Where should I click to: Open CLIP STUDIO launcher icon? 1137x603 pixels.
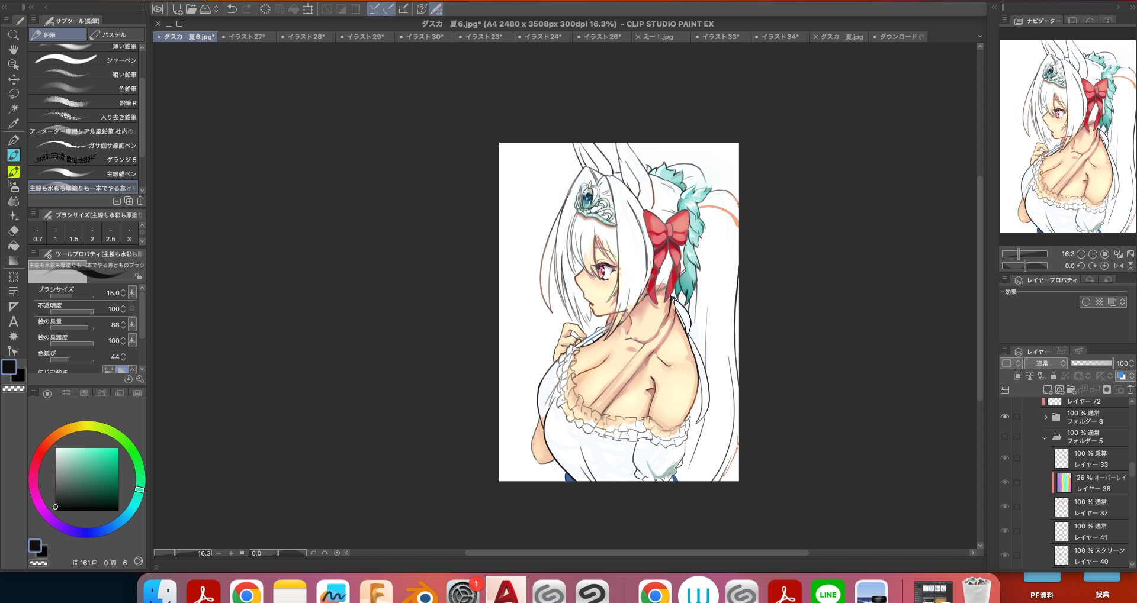point(158,9)
